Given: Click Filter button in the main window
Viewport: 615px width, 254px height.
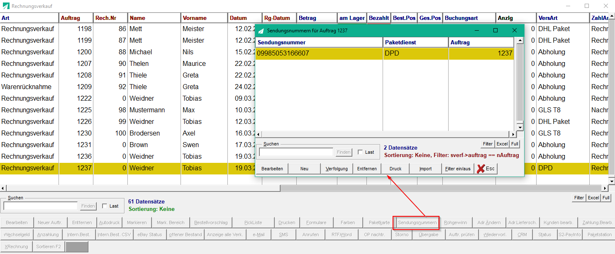Looking at the screenshot, I should [x=579, y=198].
